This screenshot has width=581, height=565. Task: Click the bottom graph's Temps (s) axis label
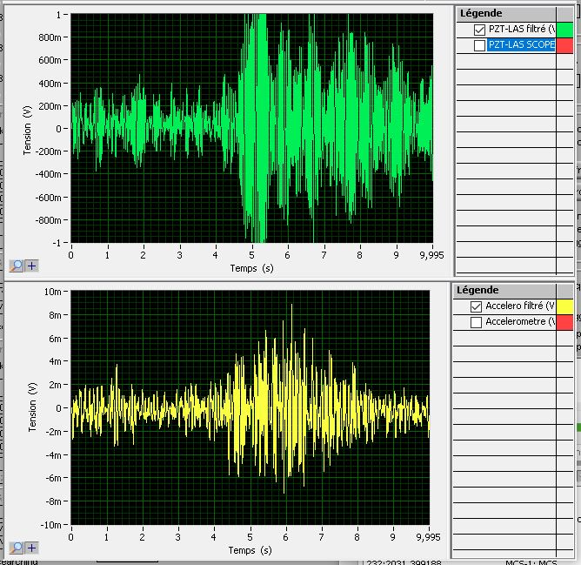[250, 550]
